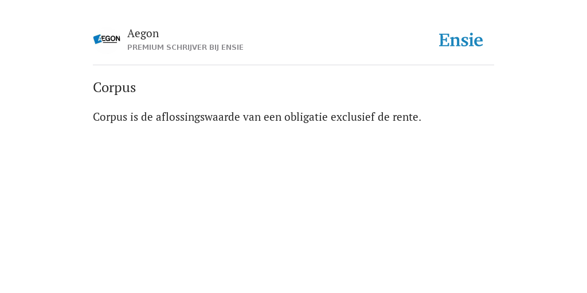Click the empty white area below definition
587x293 pixels.
click(x=293, y=205)
